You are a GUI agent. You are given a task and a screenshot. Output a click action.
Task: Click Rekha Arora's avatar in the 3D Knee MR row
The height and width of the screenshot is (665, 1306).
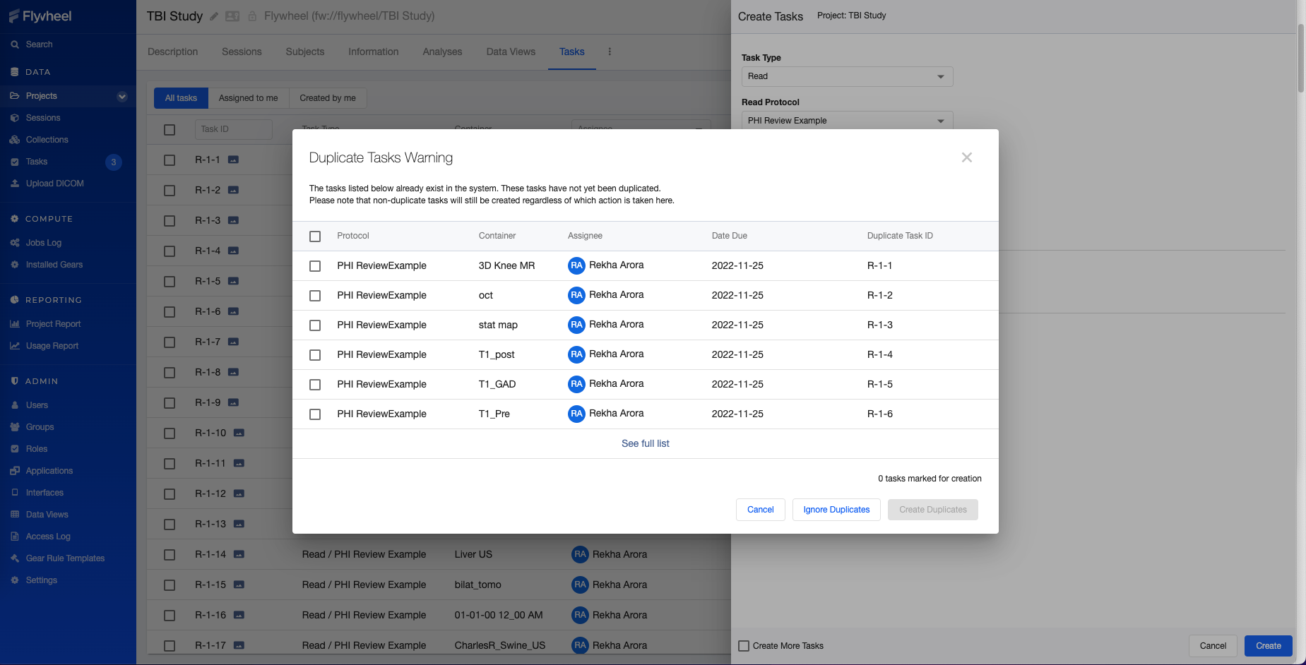click(x=576, y=265)
